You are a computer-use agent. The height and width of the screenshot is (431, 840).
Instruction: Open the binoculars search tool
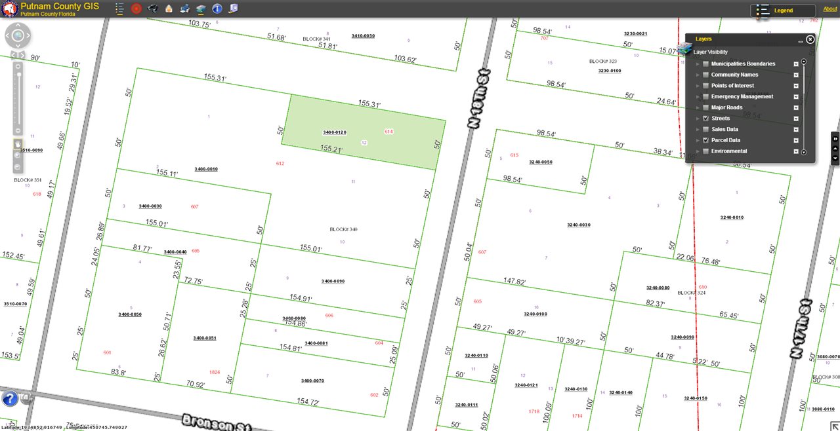click(x=153, y=9)
